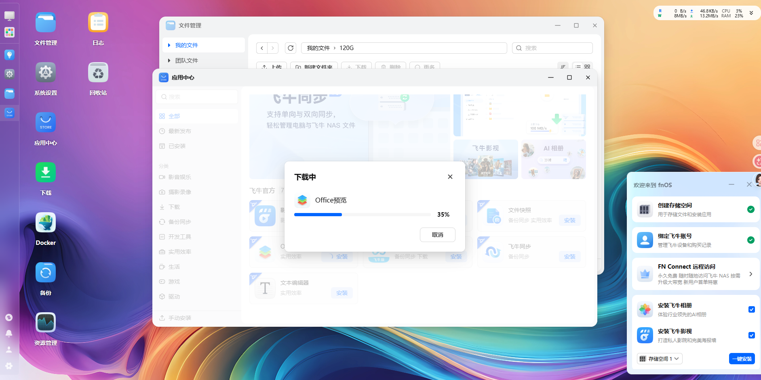This screenshot has width=761, height=380.
Task: Open the 文件管理 desktop icon
Action: point(46,23)
